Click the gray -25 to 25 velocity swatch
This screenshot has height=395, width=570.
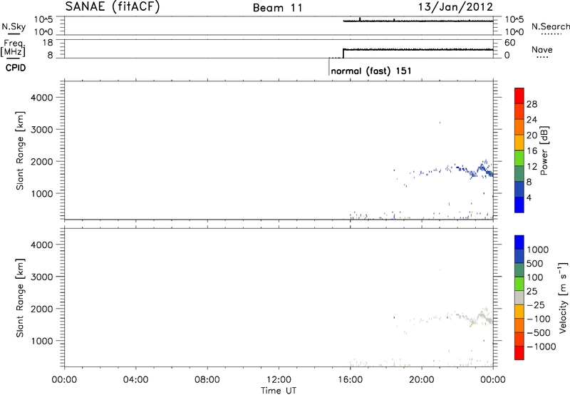pyautogui.click(x=519, y=297)
